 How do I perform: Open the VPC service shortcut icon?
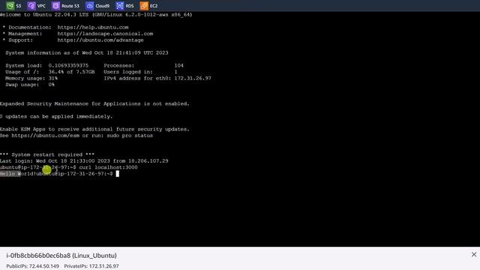[x=31, y=5]
